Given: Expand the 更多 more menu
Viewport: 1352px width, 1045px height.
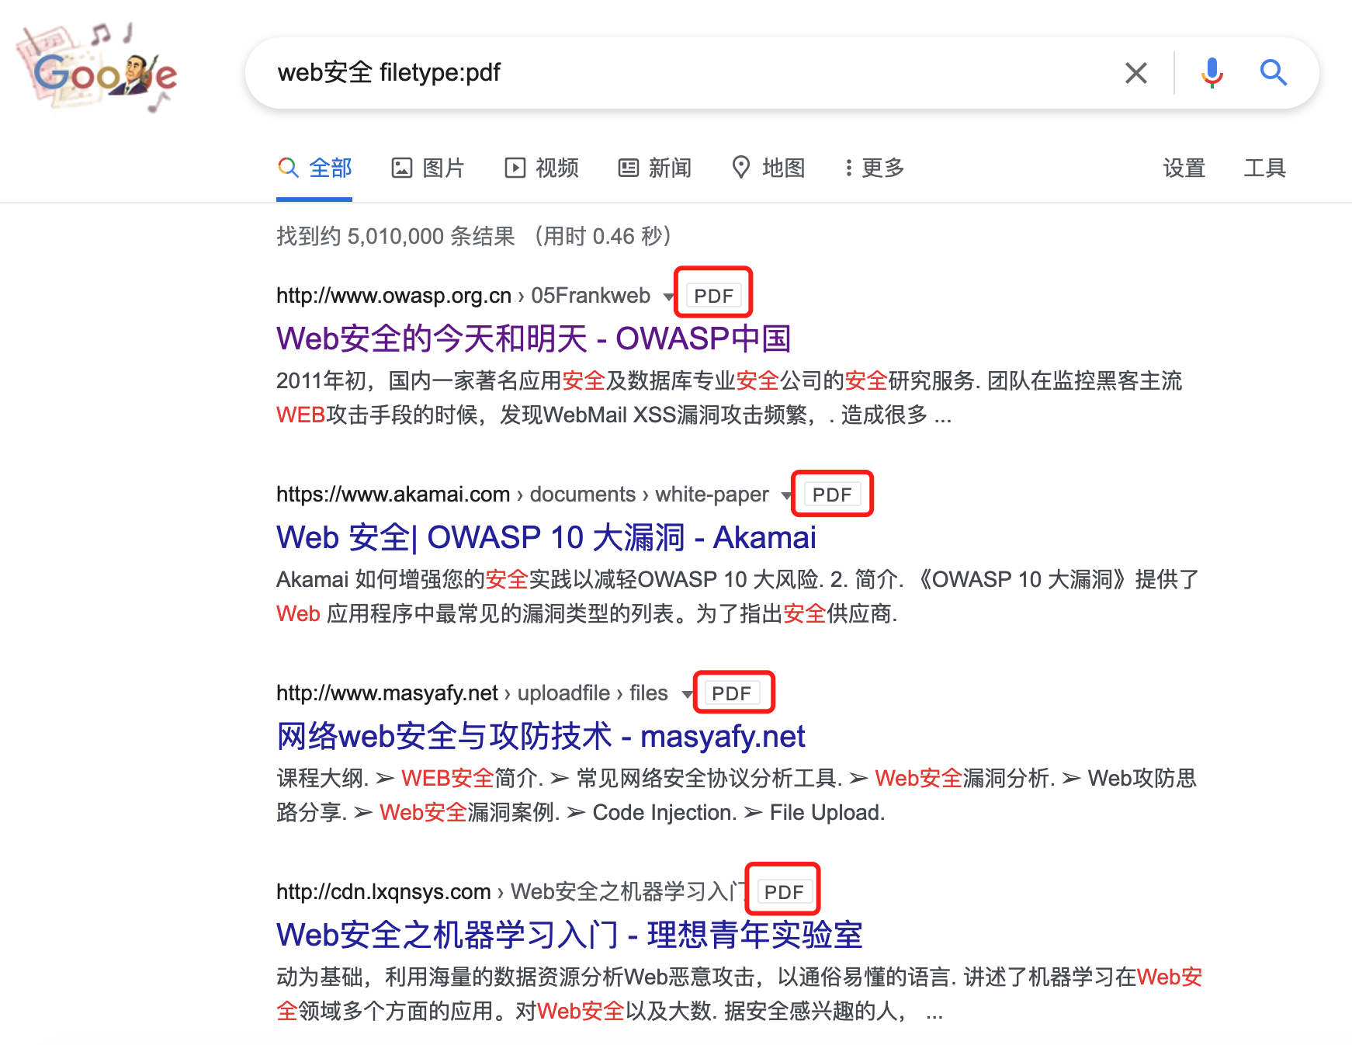Looking at the screenshot, I should pyautogui.click(x=874, y=168).
